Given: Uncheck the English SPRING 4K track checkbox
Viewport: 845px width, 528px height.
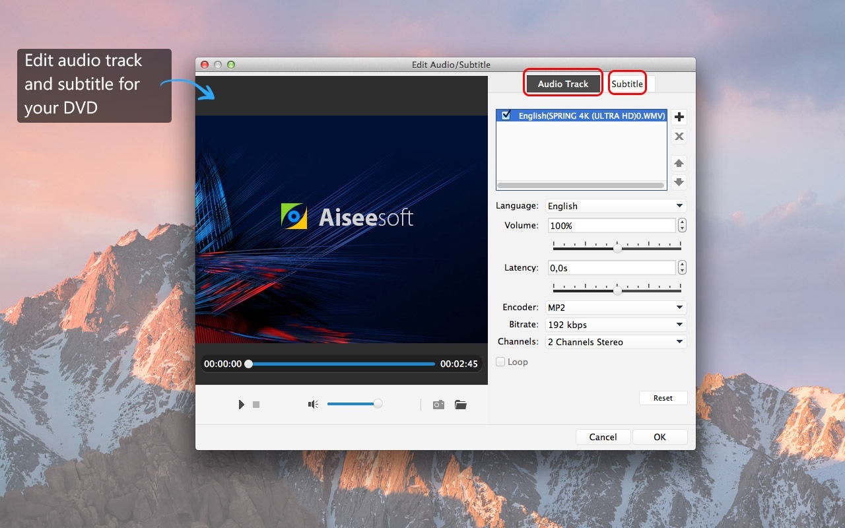Looking at the screenshot, I should click(x=506, y=115).
